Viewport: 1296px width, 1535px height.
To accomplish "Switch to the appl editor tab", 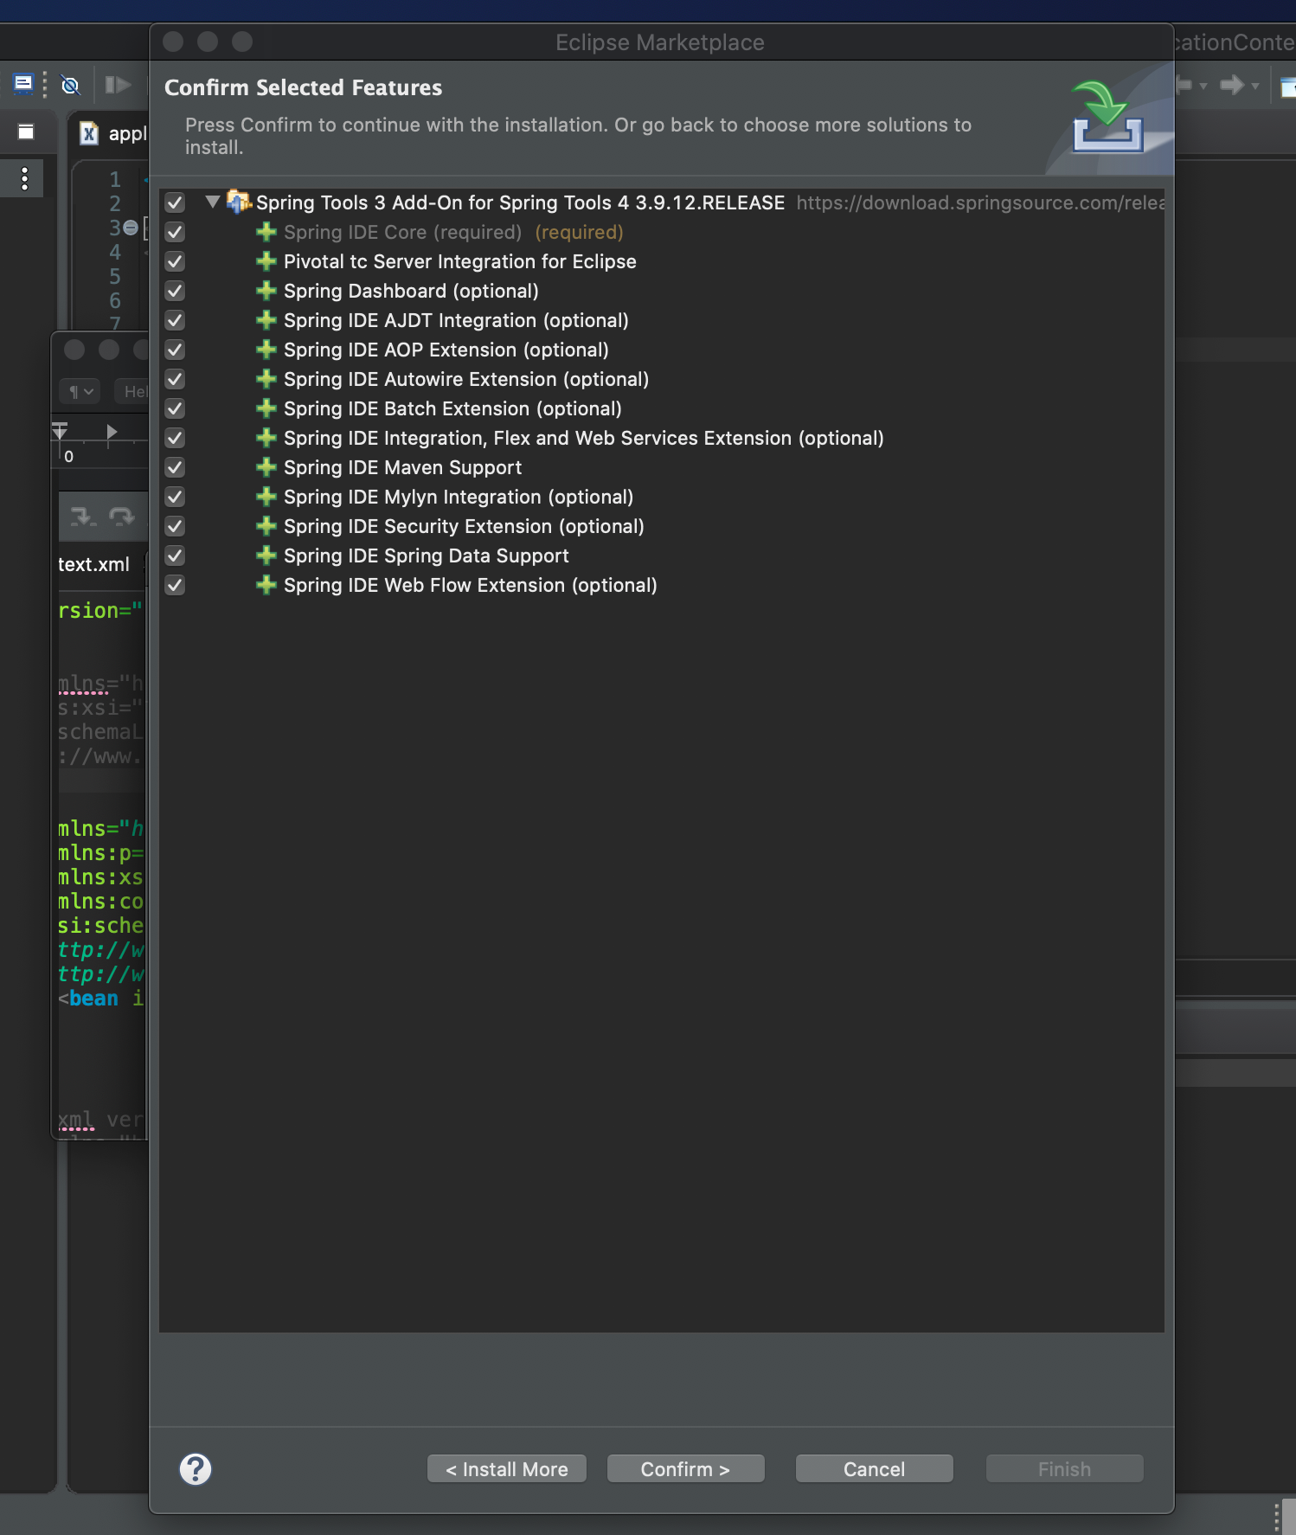I will (113, 133).
